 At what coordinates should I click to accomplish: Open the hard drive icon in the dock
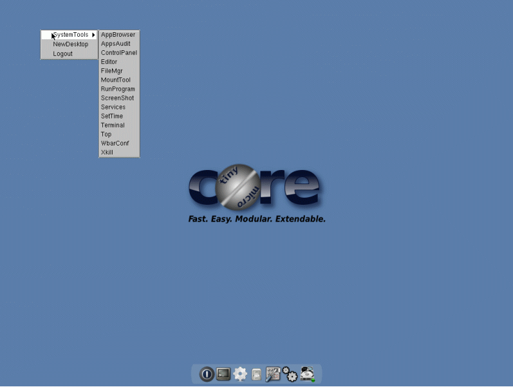click(x=307, y=373)
